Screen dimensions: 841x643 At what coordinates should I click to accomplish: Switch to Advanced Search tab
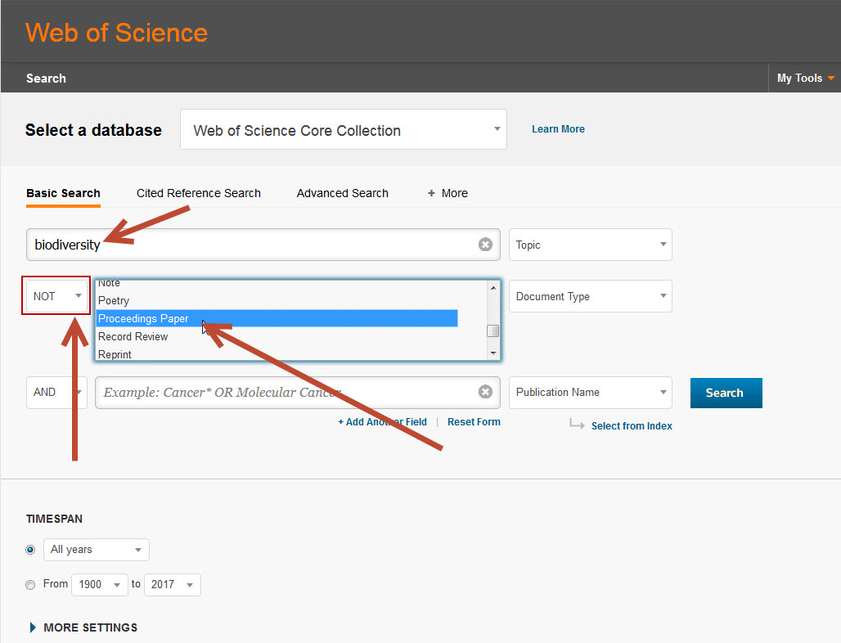tap(342, 194)
